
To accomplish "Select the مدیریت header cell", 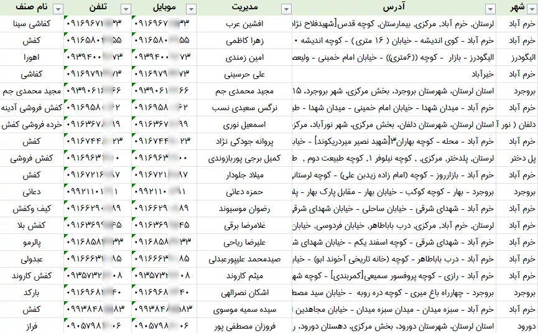I will pos(244,7).
